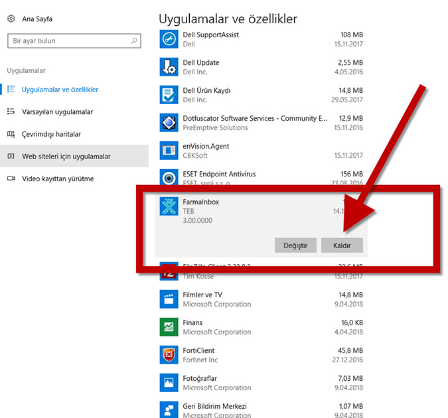Click the Tim Kosse publisher text
Screen dimensions: 448x418
pyautogui.click(x=198, y=276)
